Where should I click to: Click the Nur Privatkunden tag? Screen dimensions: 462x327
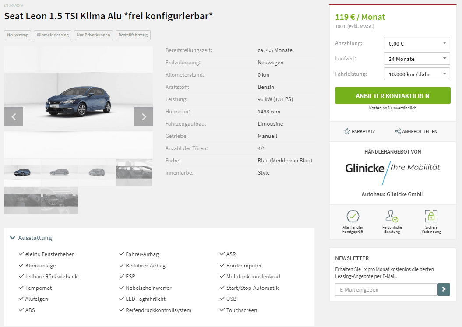tap(93, 35)
